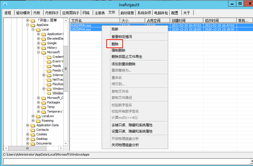
Task: Choose 强制删除 from context menu
Action: (118, 50)
